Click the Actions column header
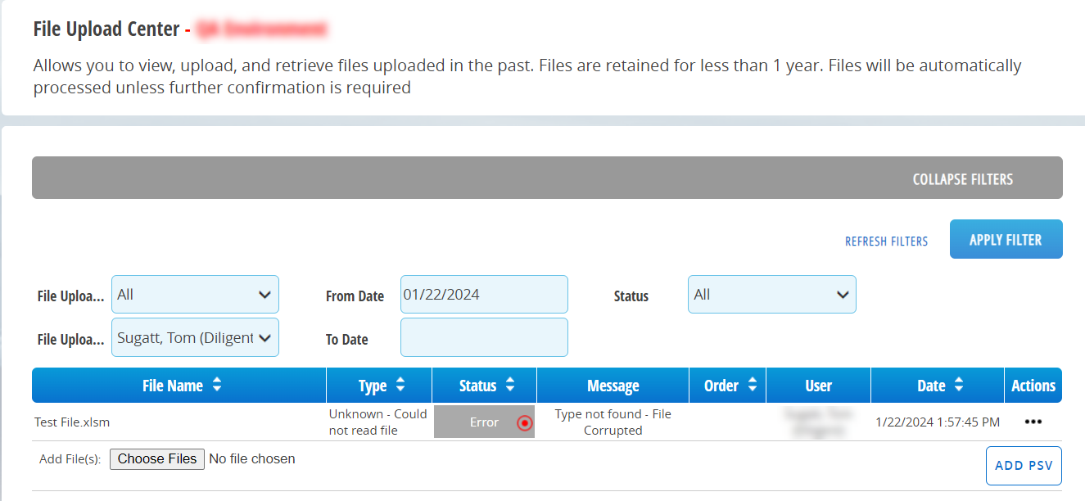The width and height of the screenshot is (1085, 501). (x=1033, y=386)
